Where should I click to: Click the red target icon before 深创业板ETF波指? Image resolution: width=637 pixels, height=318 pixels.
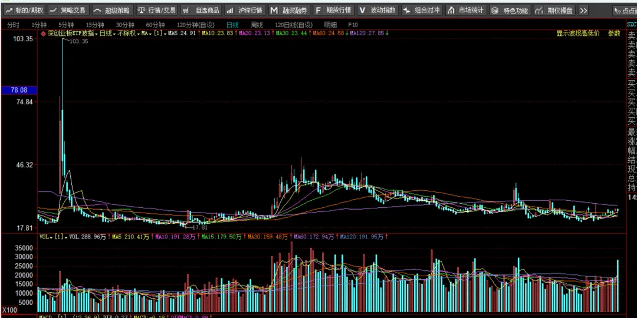pos(43,33)
